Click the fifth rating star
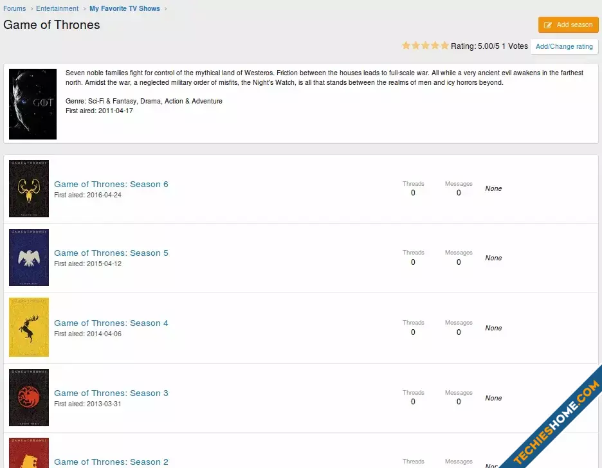602x468 pixels. click(444, 46)
